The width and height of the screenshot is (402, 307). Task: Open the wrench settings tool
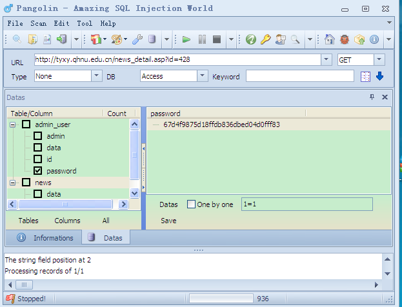tap(137, 39)
